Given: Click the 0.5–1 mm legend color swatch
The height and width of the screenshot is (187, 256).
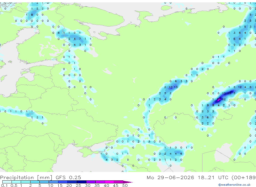Looking at the screenshot, I should [16, 182].
